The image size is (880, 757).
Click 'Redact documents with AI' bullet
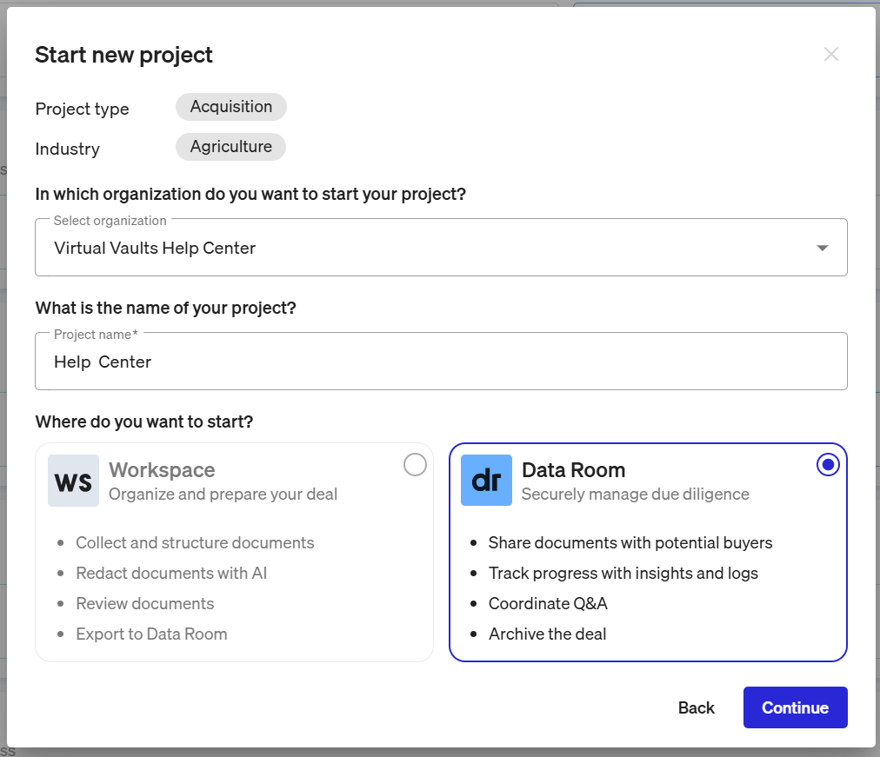pos(171,573)
